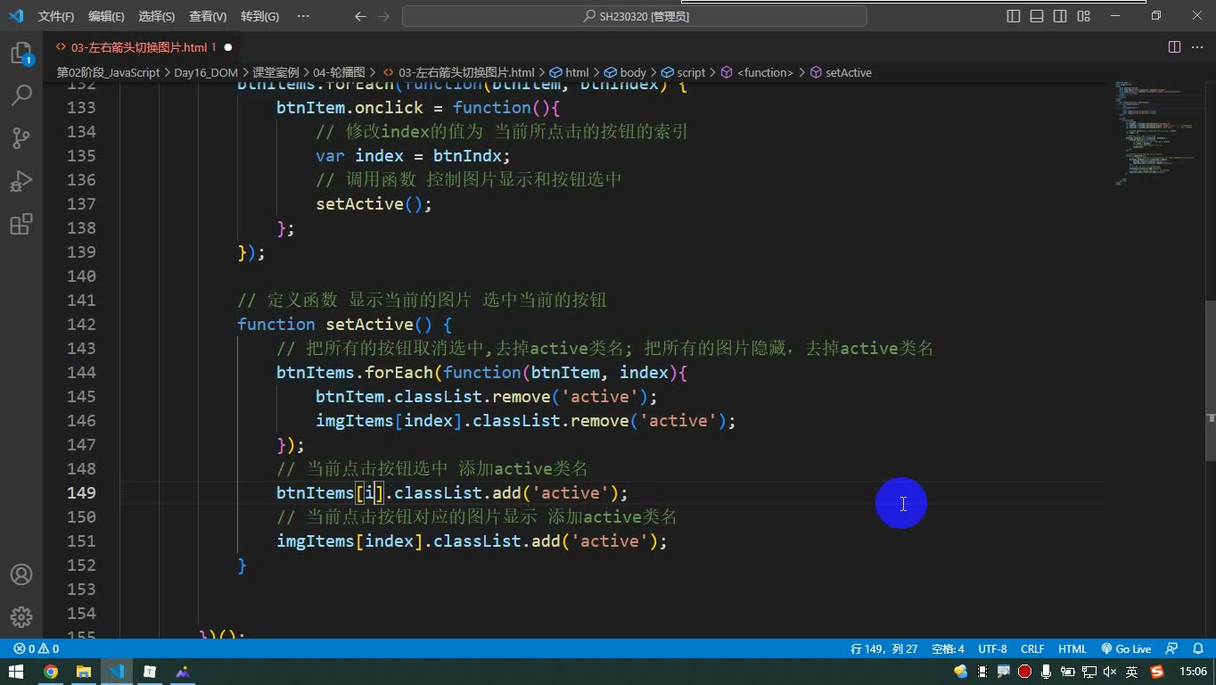Open the Run and Debug view
The height and width of the screenshot is (685, 1216).
[x=21, y=181]
